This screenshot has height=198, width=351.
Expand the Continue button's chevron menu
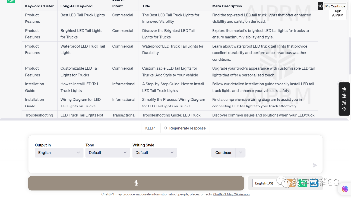pos(240,152)
